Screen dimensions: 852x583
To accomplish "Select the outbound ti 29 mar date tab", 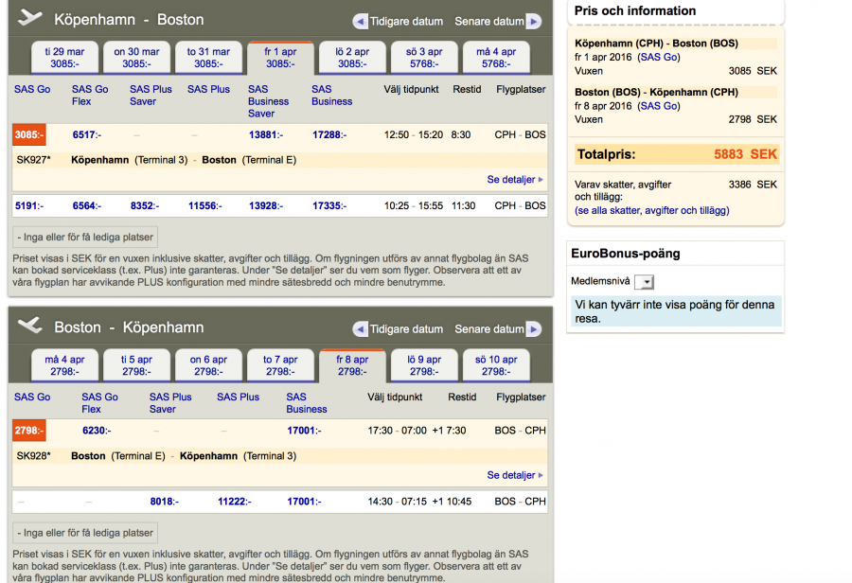I will tap(65, 58).
